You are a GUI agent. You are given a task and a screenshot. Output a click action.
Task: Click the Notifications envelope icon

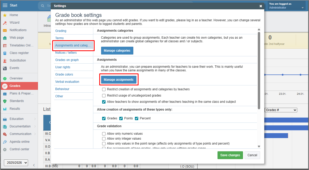[5, 30]
